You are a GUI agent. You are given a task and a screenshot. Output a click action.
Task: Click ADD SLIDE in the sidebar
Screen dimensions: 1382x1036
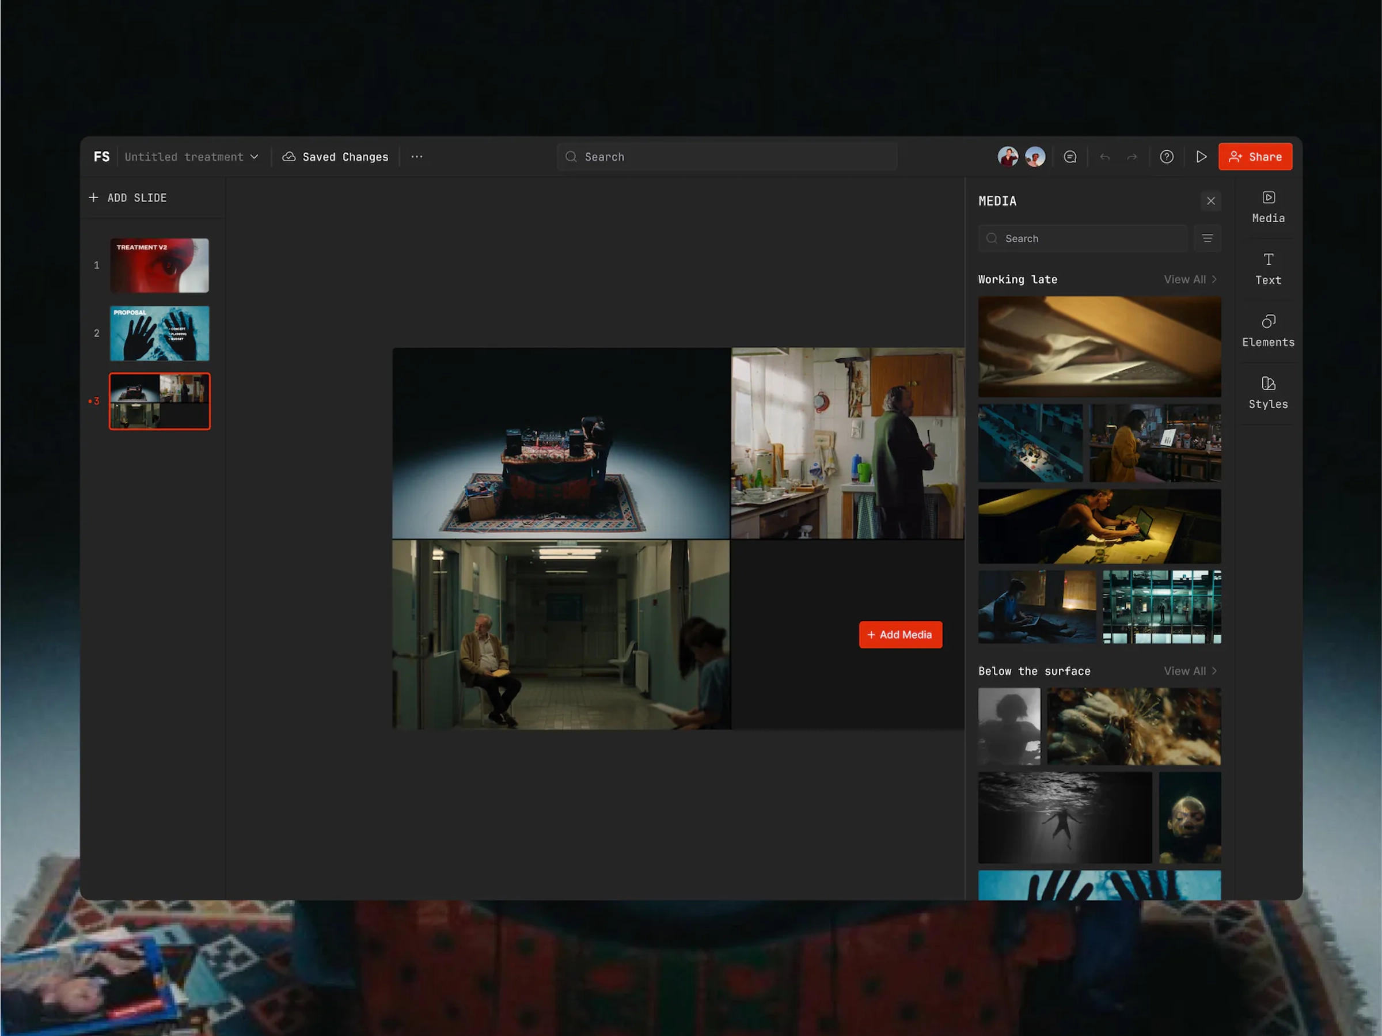[128, 198]
